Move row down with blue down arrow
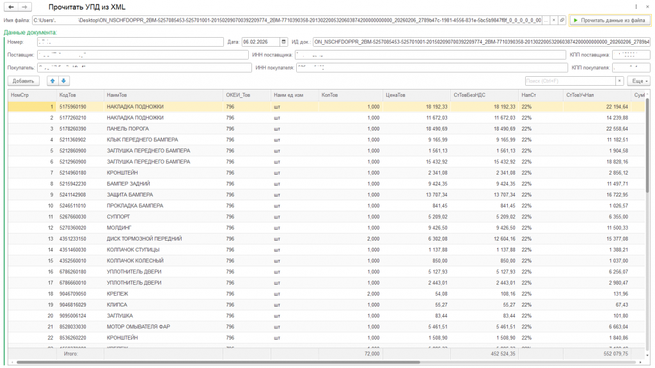The width and height of the screenshot is (655, 368). (64, 81)
